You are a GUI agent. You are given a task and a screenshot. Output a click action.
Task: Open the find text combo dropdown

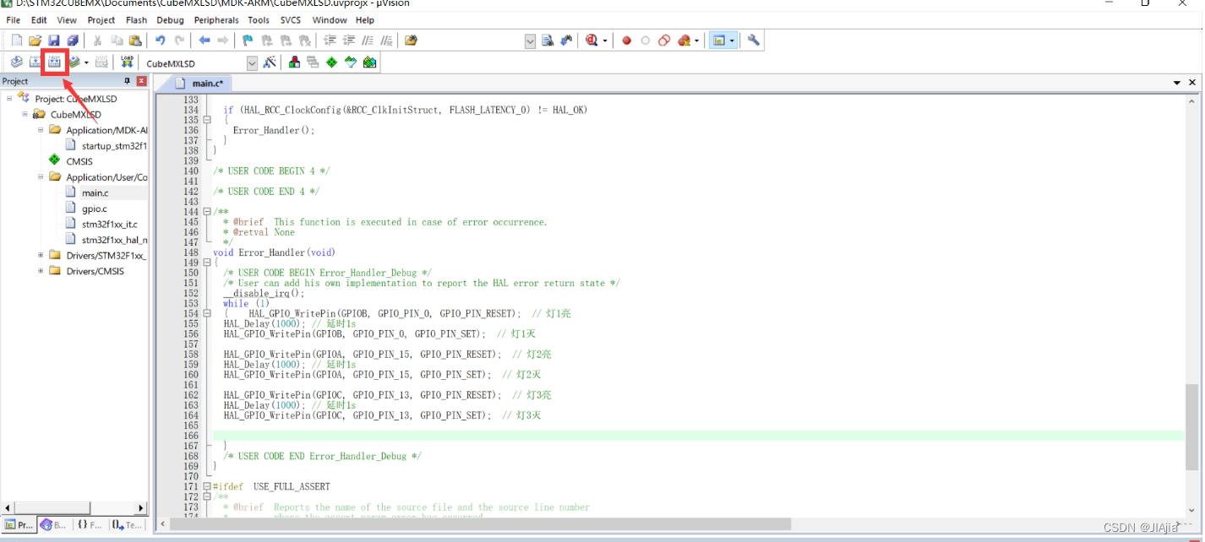pos(530,41)
